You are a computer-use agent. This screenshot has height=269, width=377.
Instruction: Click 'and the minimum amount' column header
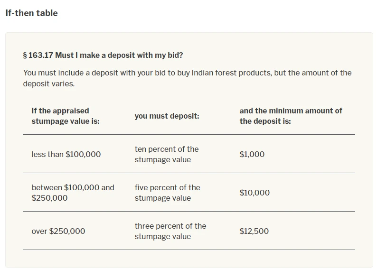pos(291,116)
